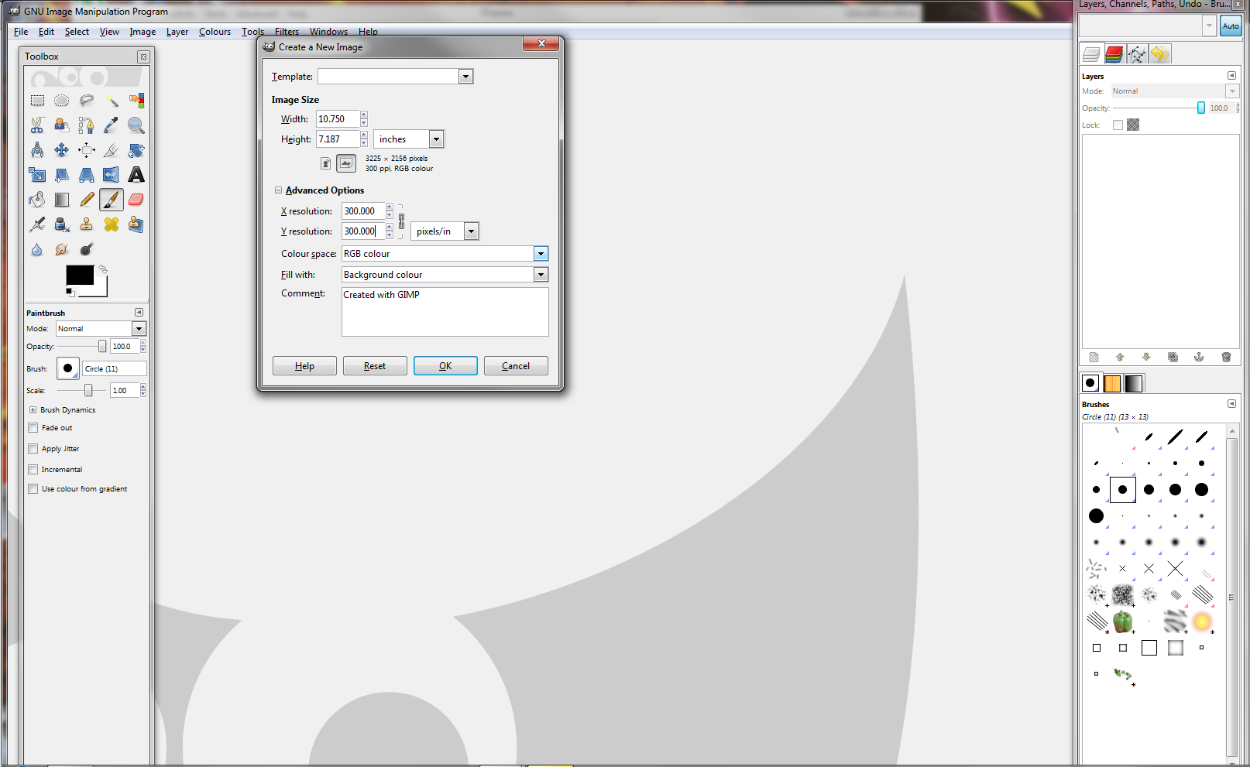The image size is (1250, 767).
Task: Select the Fuzzy Select wand tool
Action: (112, 101)
